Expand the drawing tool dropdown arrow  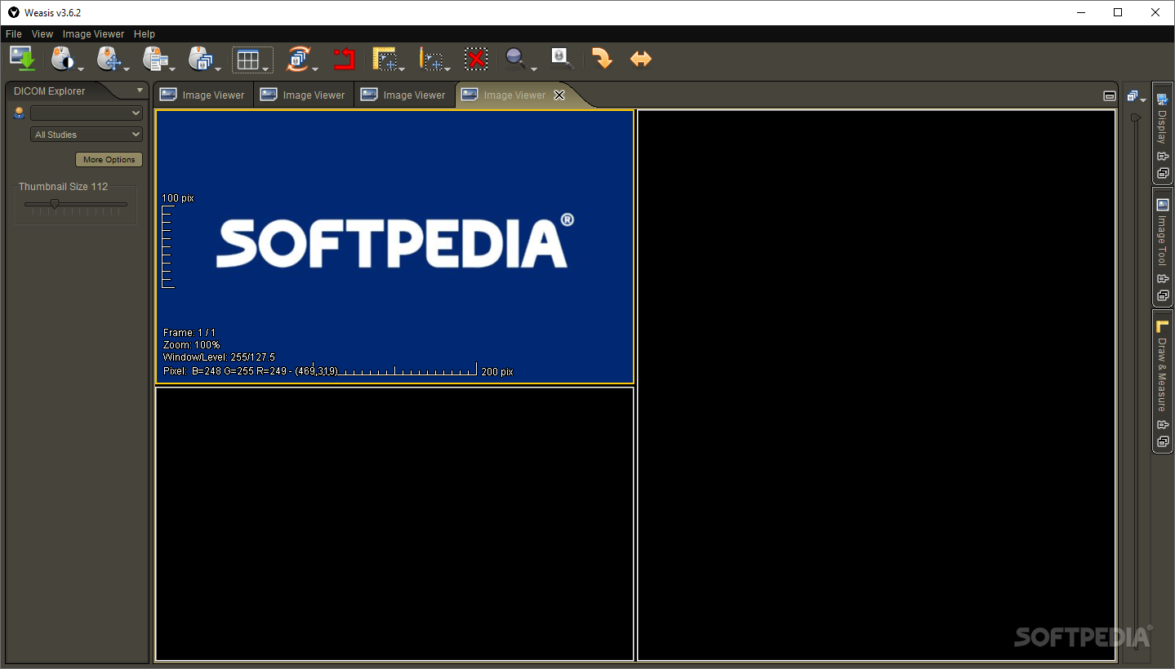pyautogui.click(x=448, y=69)
